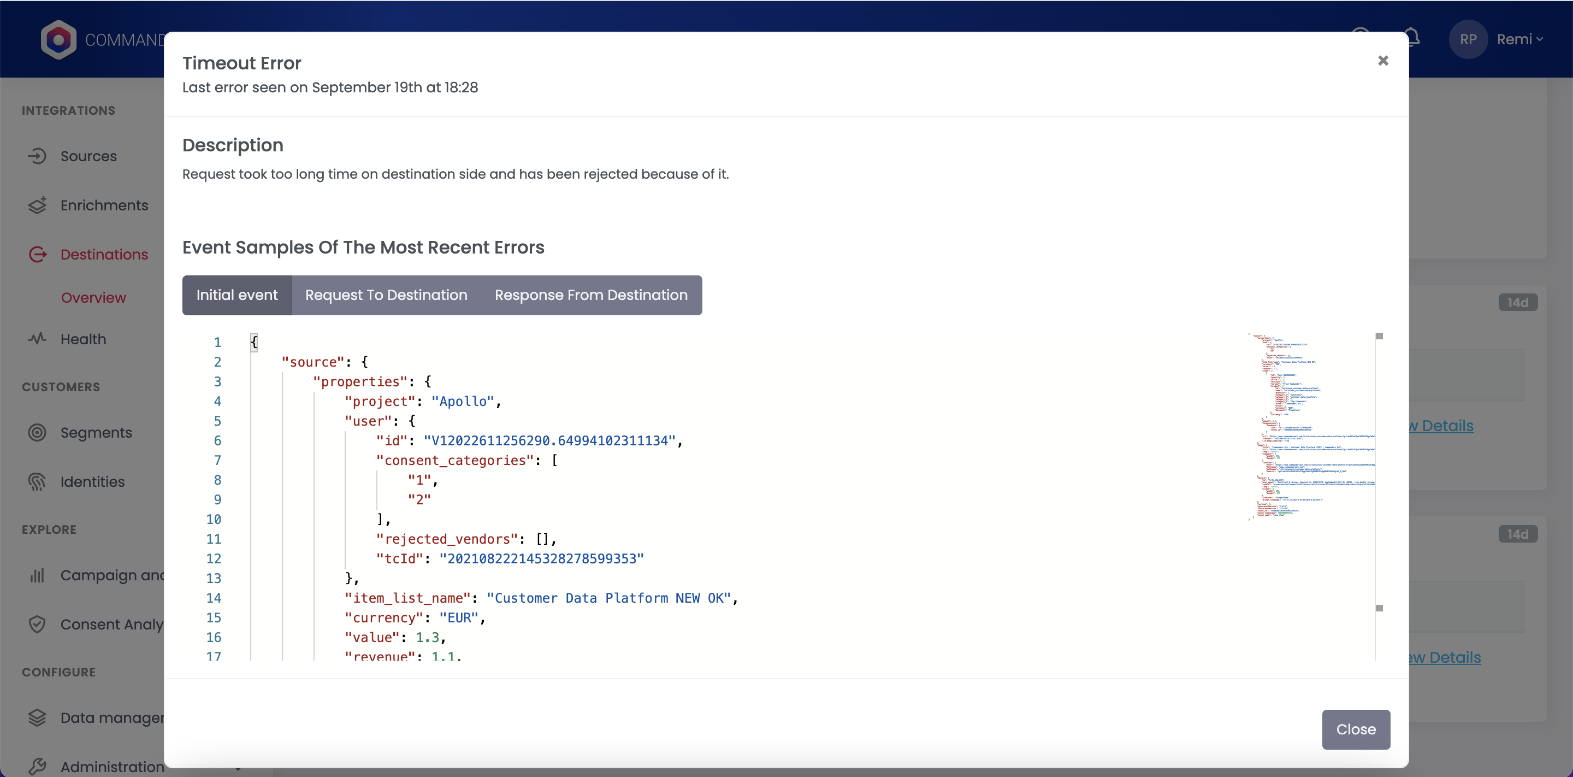Click the Identities fingerprint icon

(37, 482)
